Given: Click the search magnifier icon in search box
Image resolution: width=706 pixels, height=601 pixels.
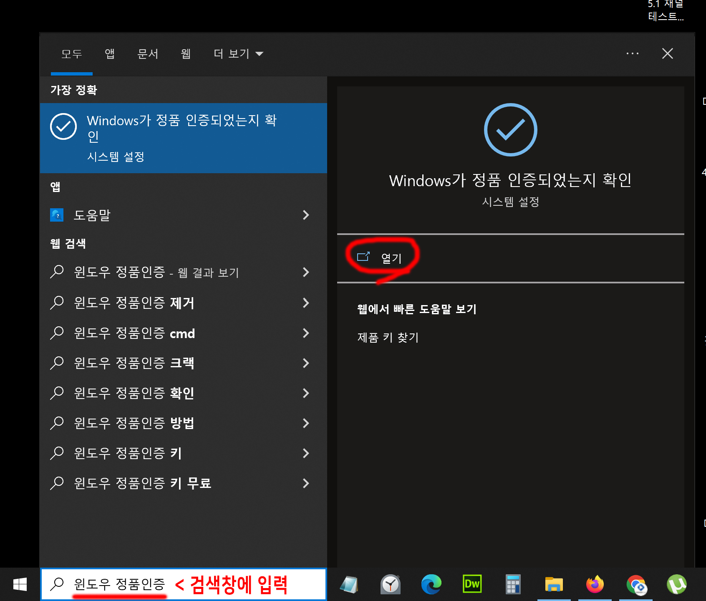Looking at the screenshot, I should pos(57,584).
